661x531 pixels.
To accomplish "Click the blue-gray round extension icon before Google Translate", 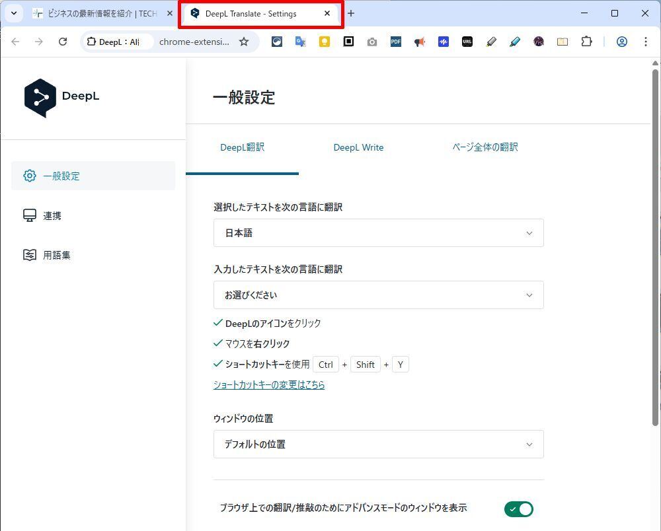I will coord(277,42).
